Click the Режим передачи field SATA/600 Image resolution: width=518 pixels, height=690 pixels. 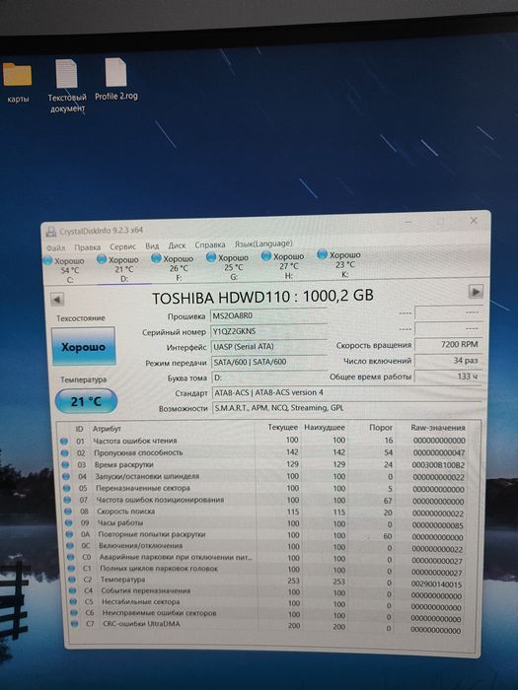[269, 362]
